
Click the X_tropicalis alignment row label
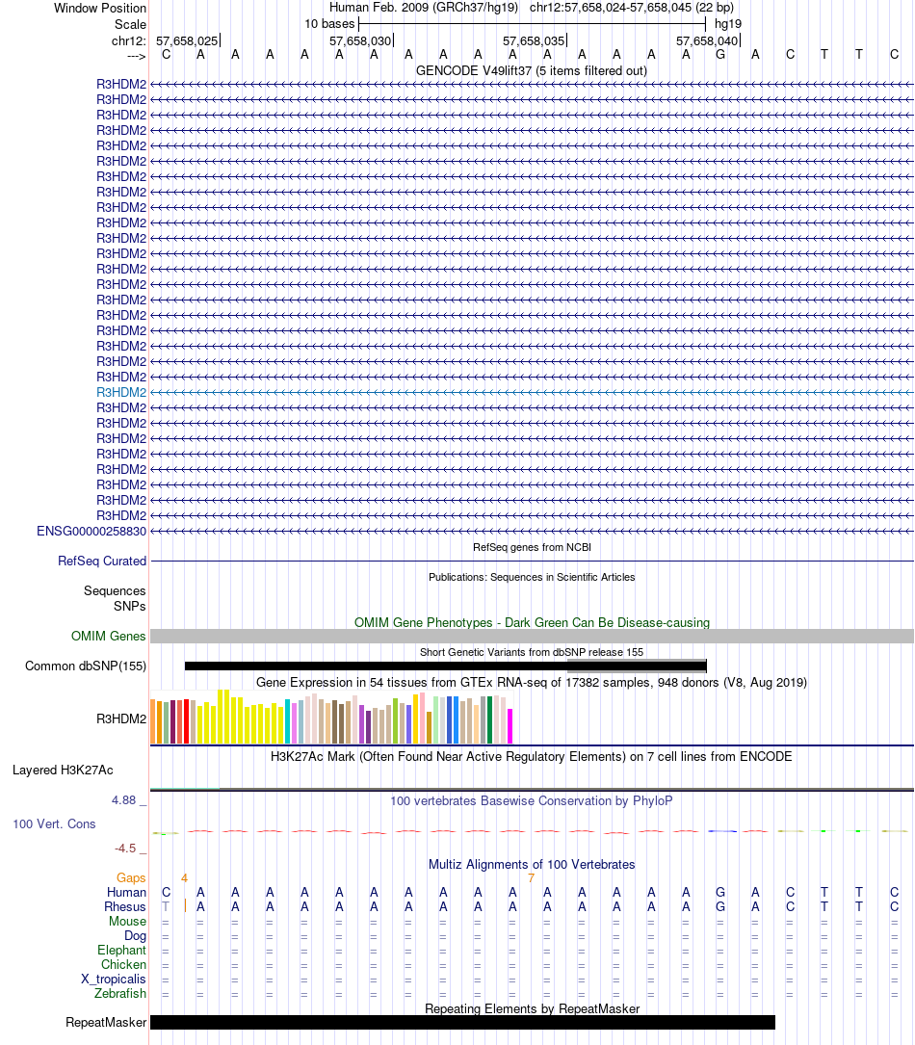coord(114,979)
